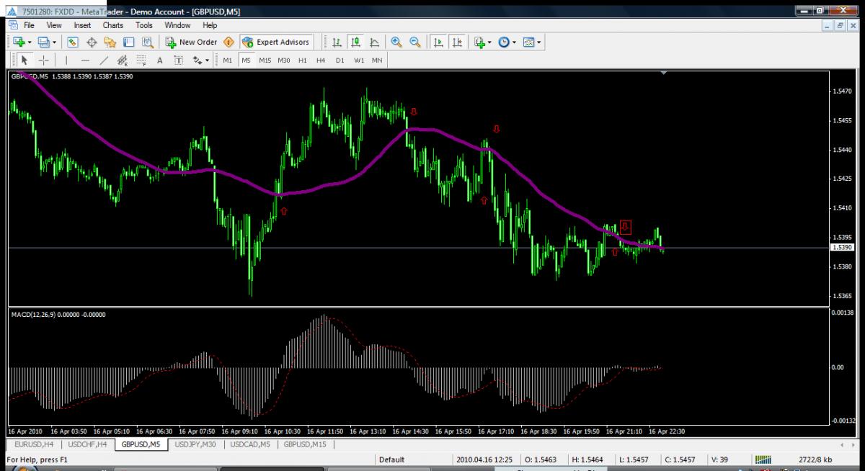Select the Horizontal Line drawing tool
The width and height of the screenshot is (865, 471).
(x=85, y=60)
